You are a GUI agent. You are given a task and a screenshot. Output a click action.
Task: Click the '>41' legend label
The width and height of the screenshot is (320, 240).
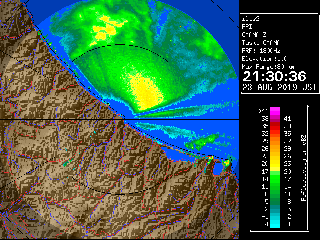(x=263, y=111)
